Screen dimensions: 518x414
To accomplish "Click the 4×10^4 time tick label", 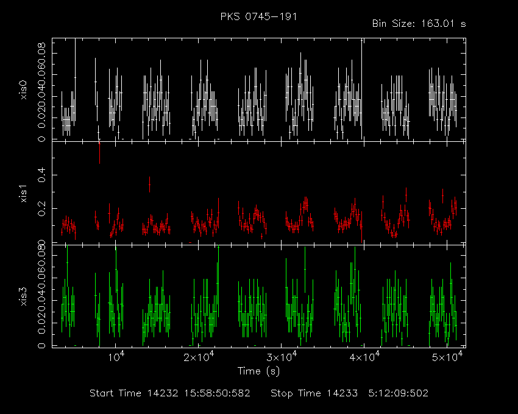I will pyautogui.click(x=364, y=357).
